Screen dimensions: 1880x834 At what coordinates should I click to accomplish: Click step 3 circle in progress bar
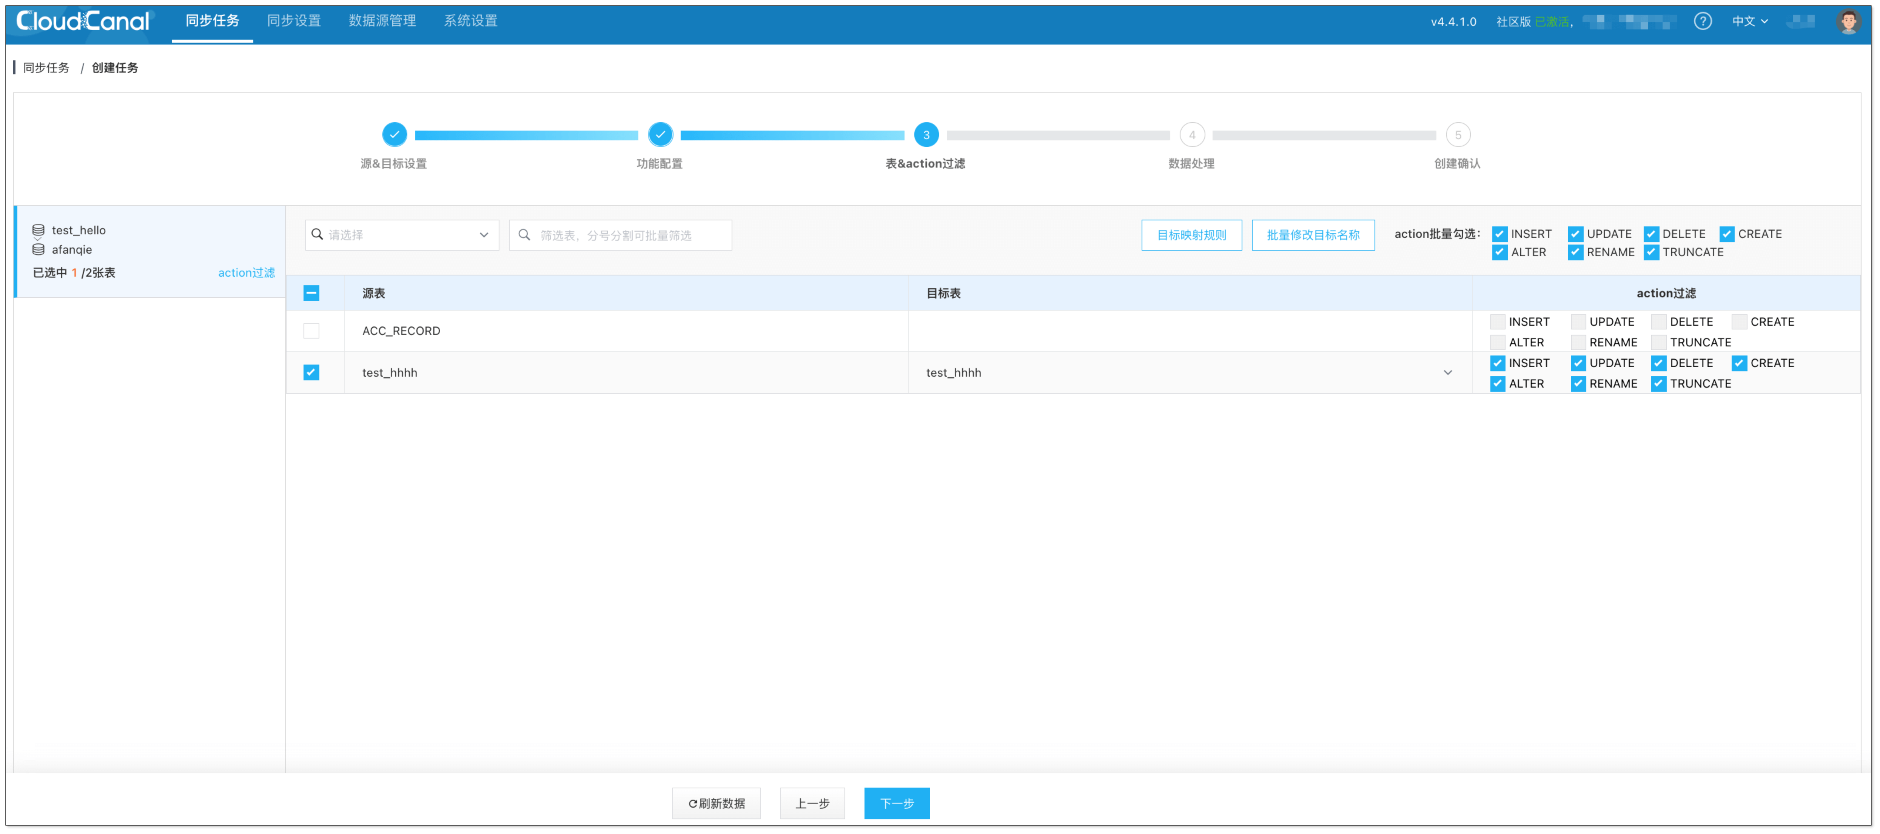926,135
